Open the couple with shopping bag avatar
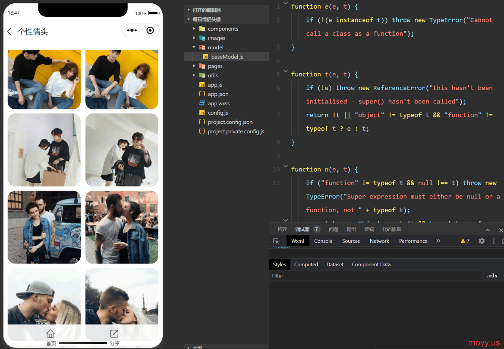 pos(44,150)
